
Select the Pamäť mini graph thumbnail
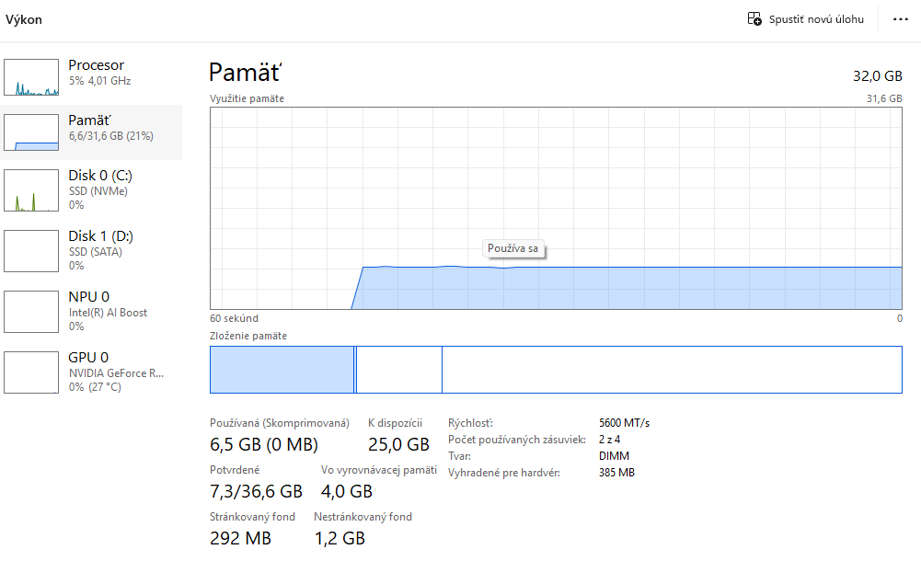[31, 132]
